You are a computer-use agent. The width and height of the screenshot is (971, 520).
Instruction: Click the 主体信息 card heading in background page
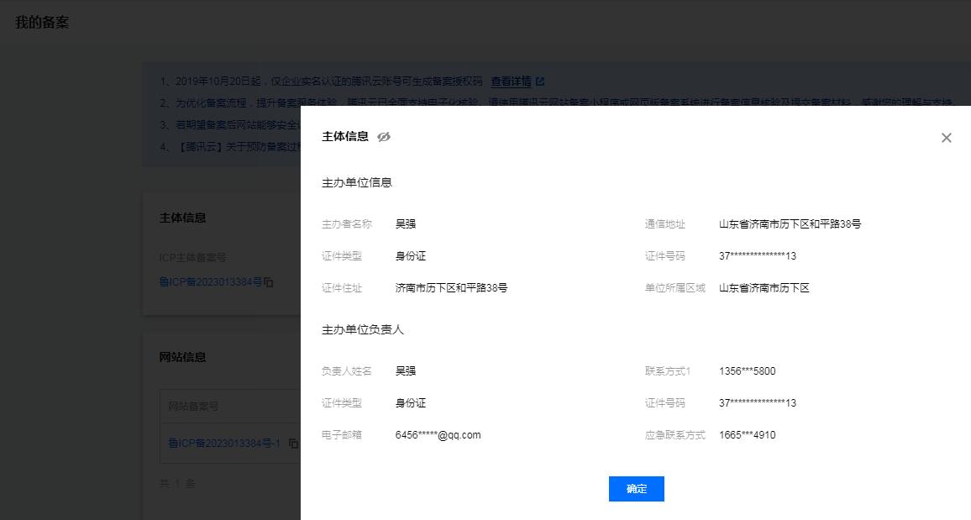tap(182, 218)
